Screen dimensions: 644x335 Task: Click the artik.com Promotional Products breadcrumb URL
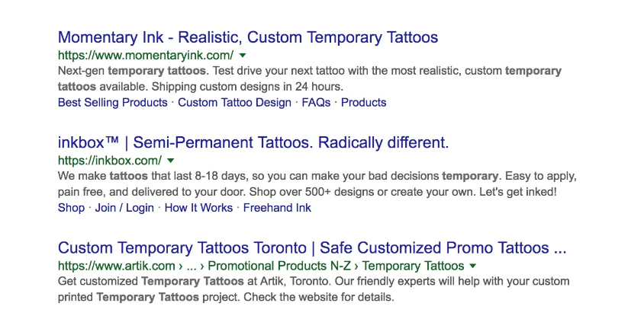pyautogui.click(x=260, y=266)
